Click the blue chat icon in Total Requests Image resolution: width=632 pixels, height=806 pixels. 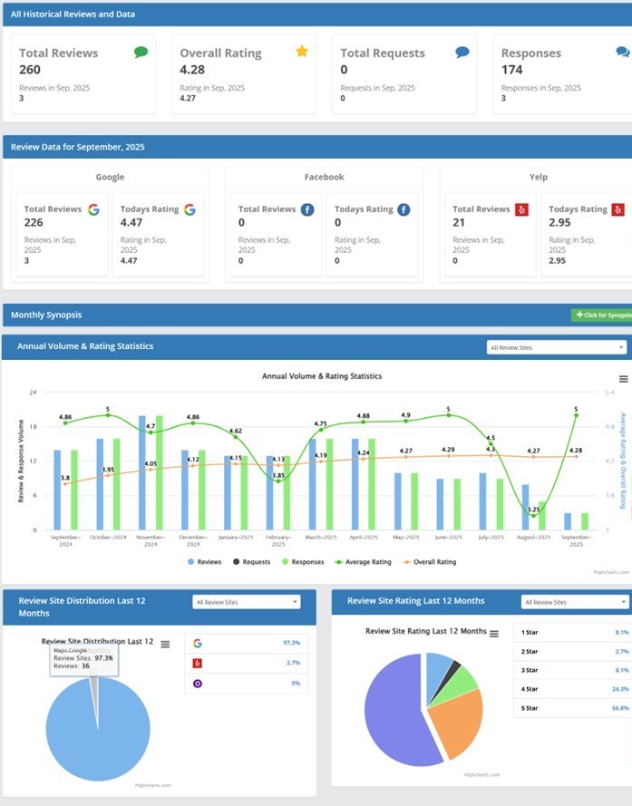click(462, 53)
